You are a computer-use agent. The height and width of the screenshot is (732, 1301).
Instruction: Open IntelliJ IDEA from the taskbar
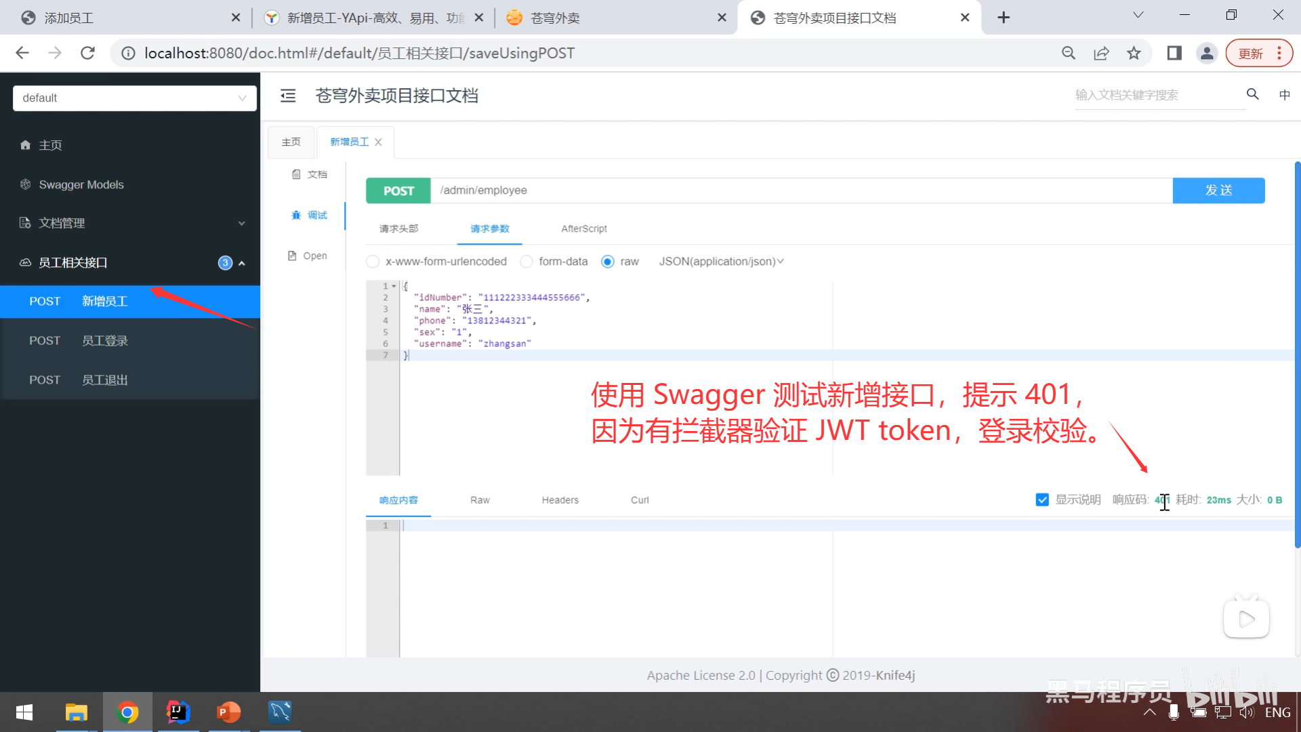178,712
